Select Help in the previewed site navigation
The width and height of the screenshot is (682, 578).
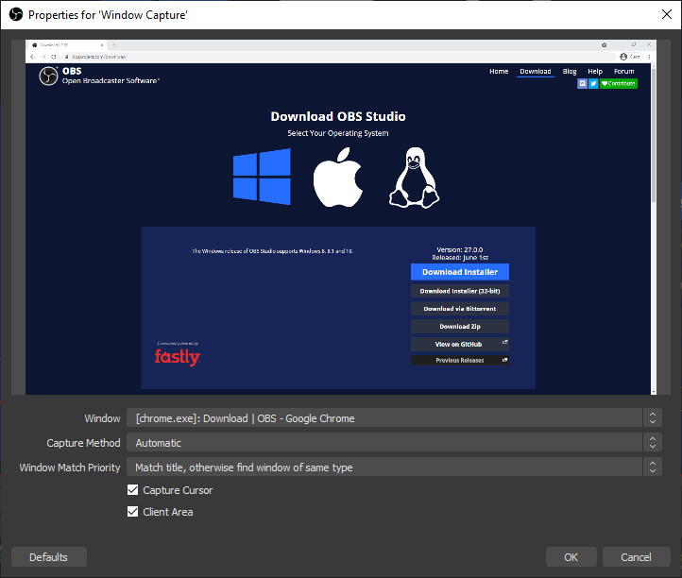tap(595, 72)
